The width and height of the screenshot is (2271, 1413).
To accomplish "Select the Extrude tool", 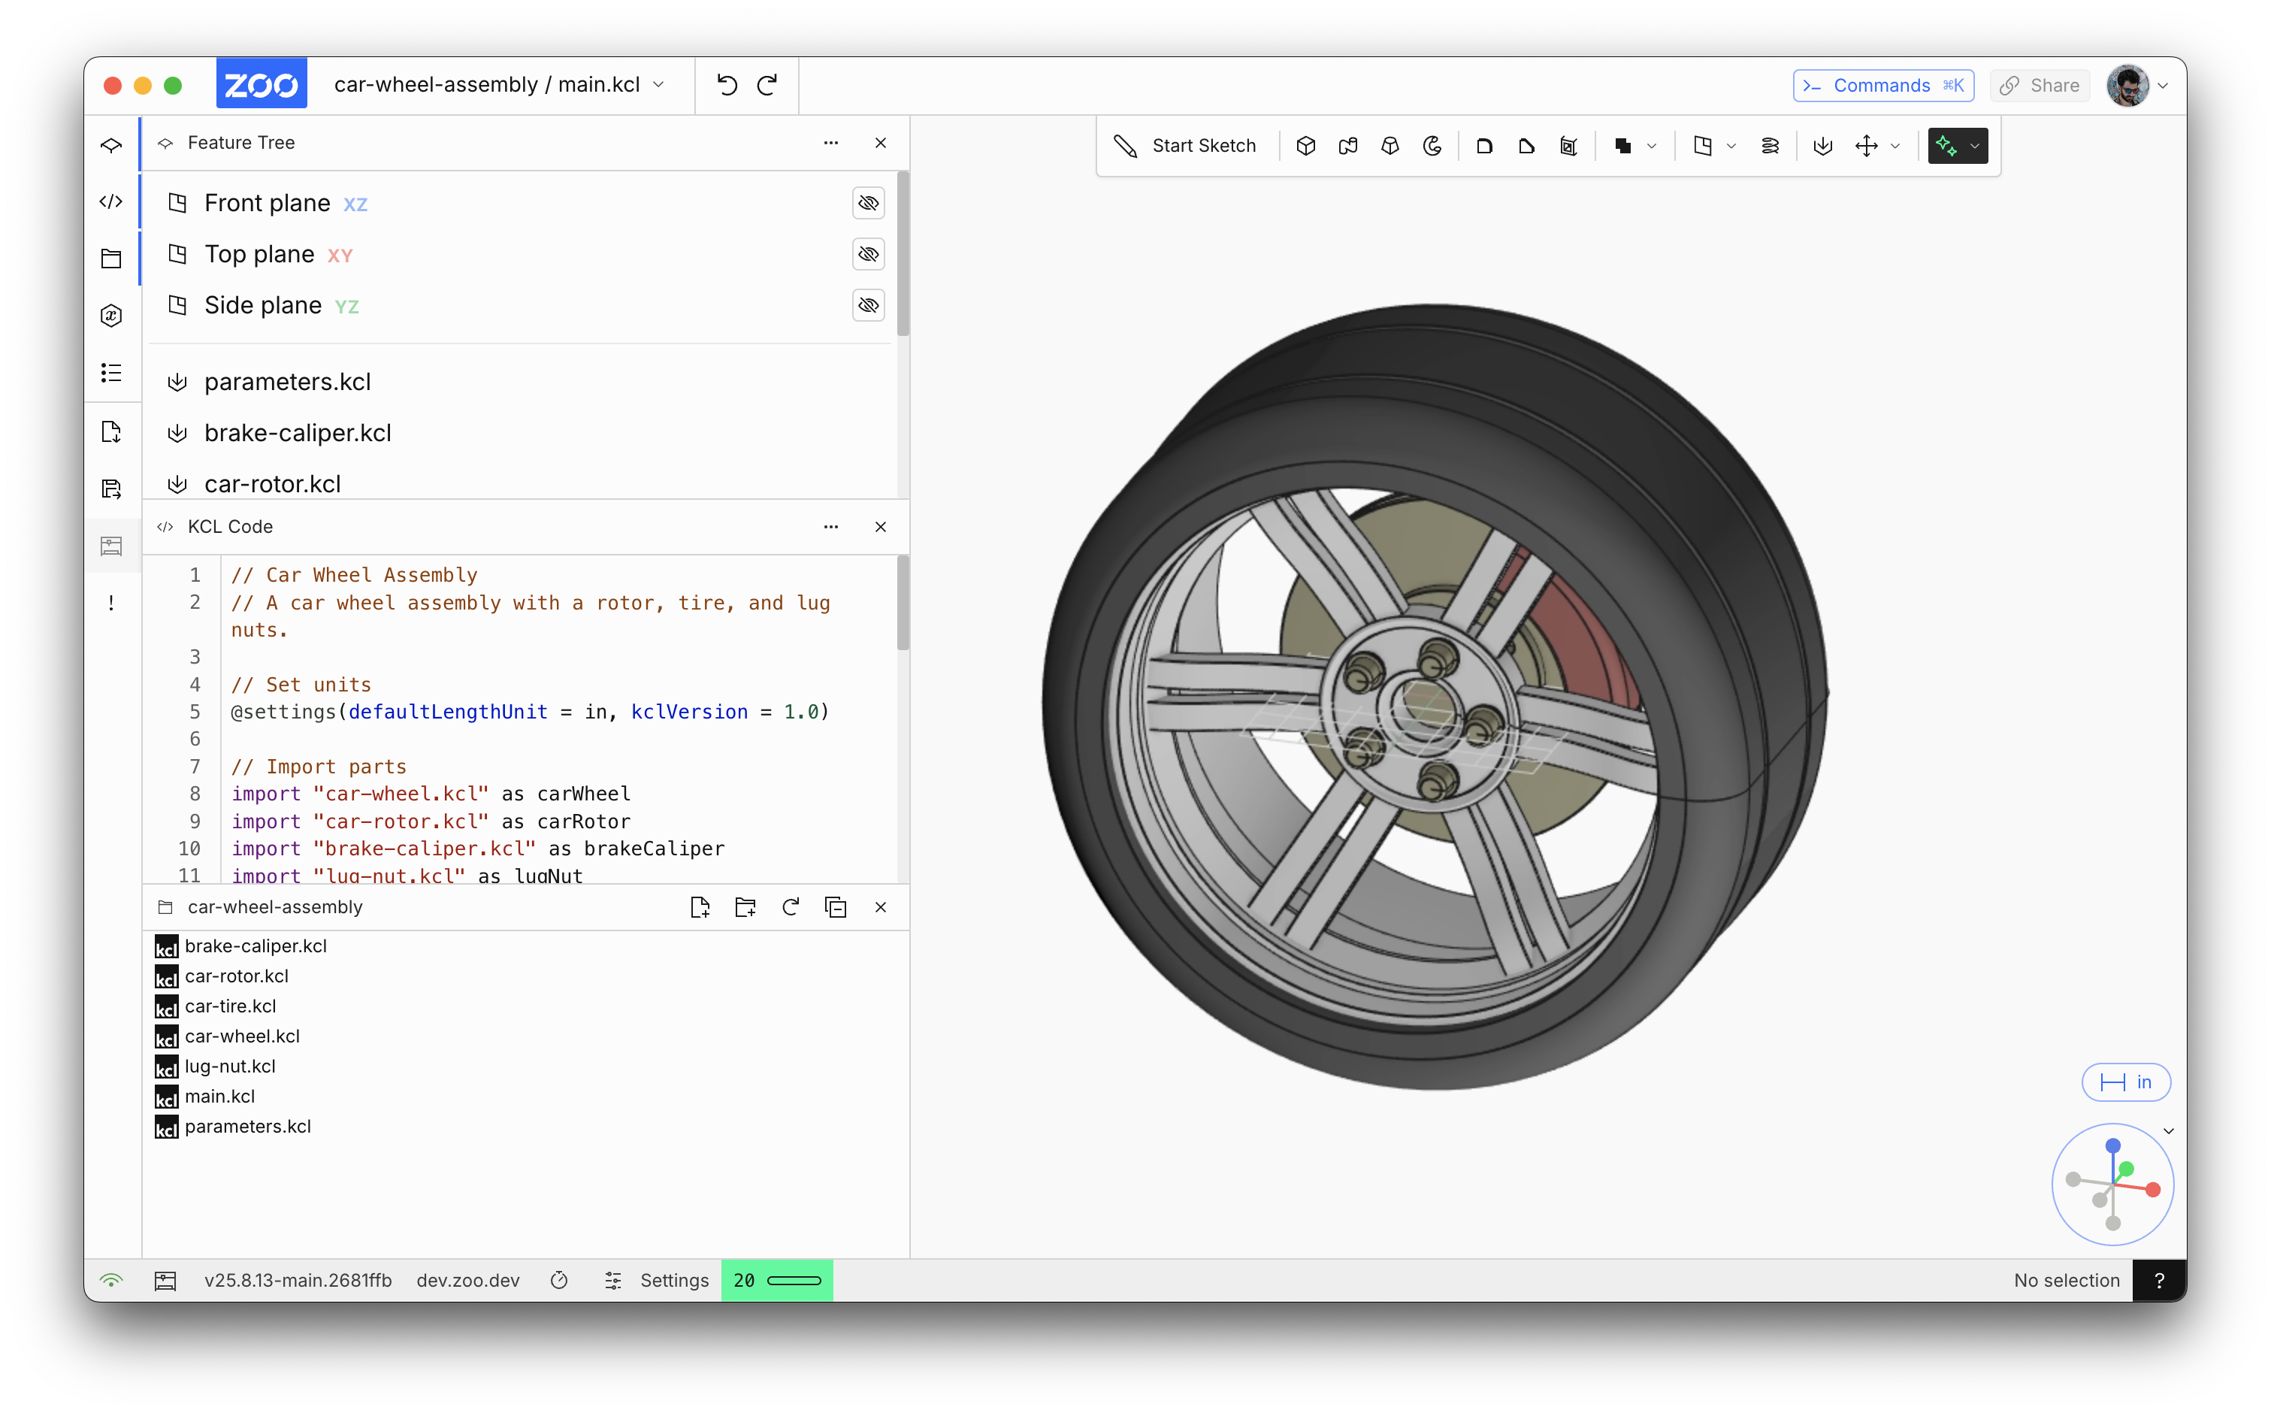I will (1305, 146).
